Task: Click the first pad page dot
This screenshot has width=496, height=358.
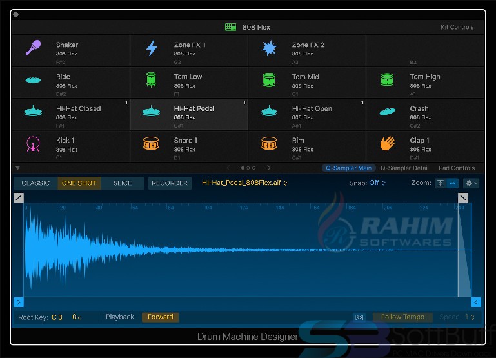Action: [x=243, y=168]
